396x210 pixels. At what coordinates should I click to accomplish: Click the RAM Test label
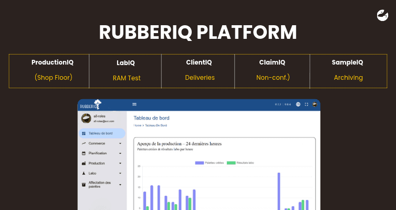[x=127, y=78]
